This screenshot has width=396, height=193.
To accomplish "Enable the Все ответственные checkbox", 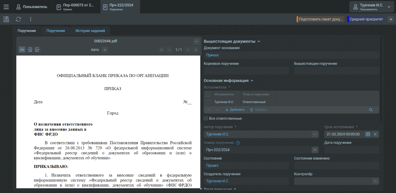I will point(206,118).
